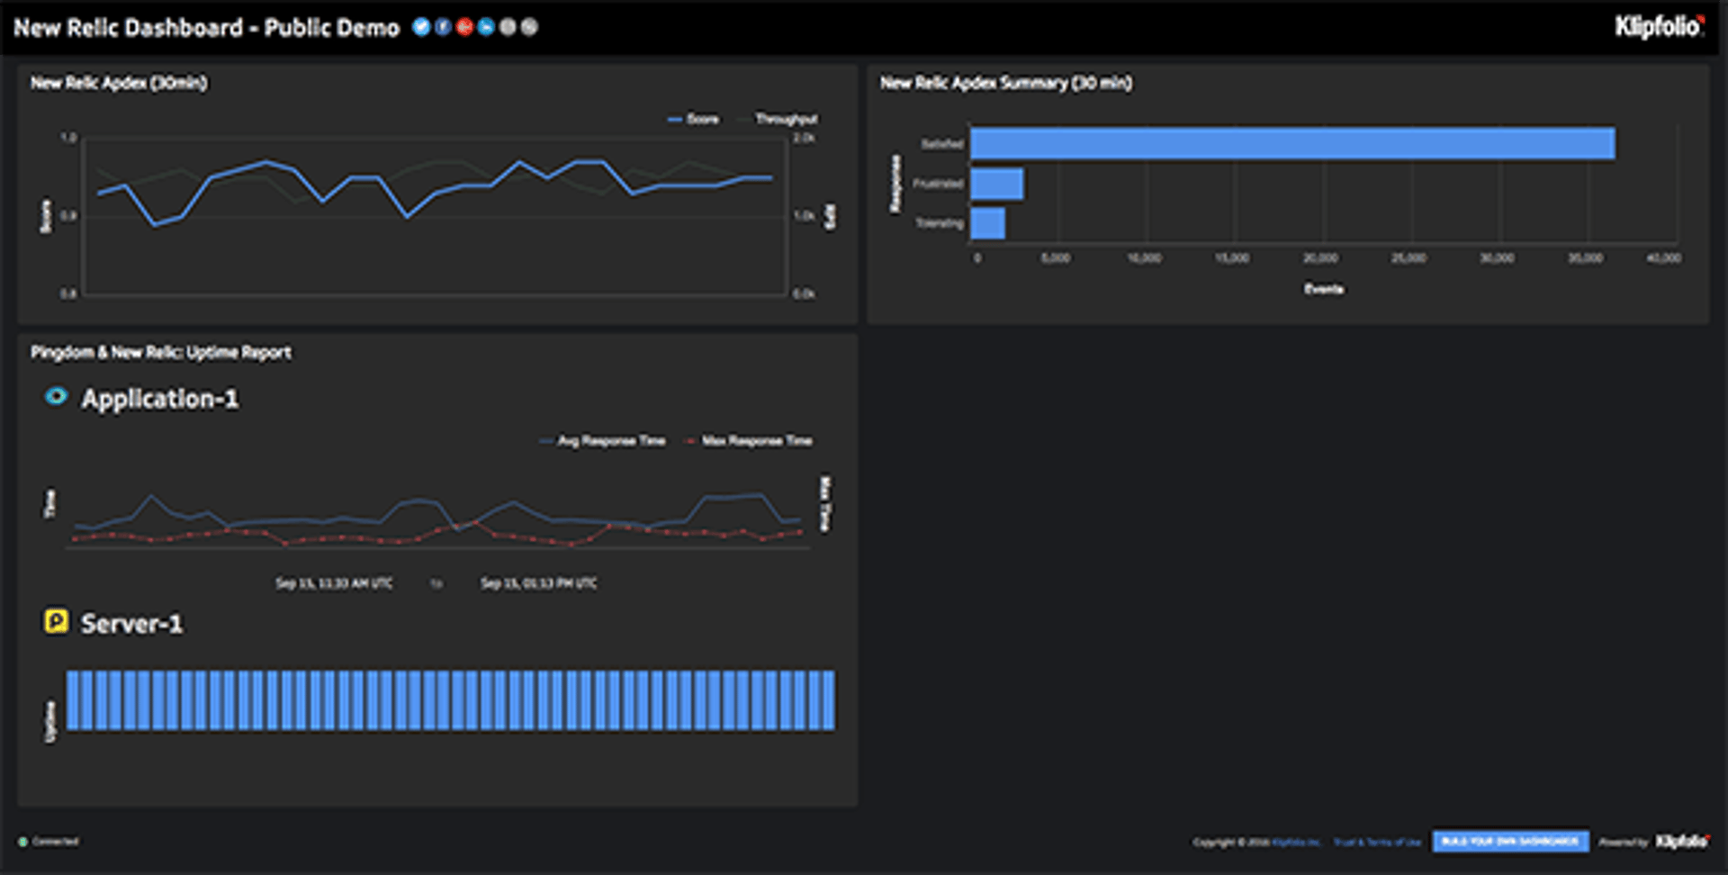Image resolution: width=1728 pixels, height=875 pixels.
Task: Click the green Connected status indicator
Action: 23,842
